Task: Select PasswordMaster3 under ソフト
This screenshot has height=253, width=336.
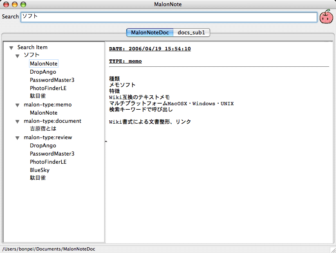Action: [x=52, y=80]
